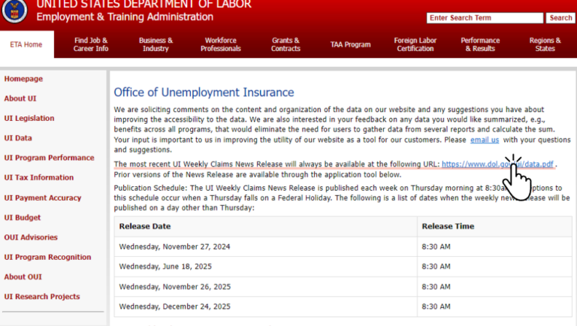Select Foreign Labor Certification menu
Screen dimensions: 577x326
[x=415, y=44]
